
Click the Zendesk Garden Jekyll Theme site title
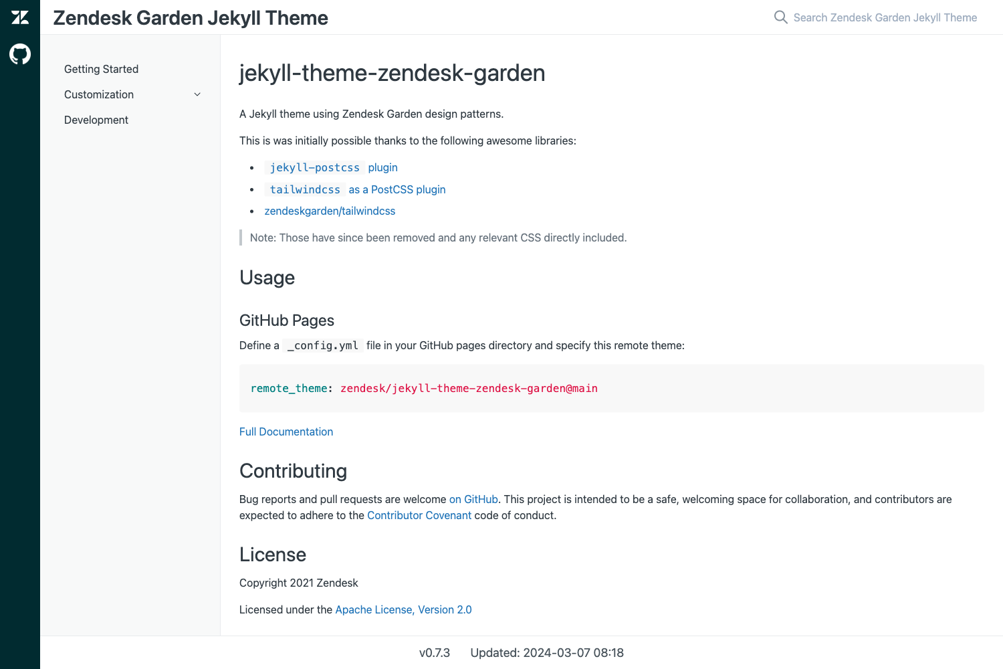point(191,17)
